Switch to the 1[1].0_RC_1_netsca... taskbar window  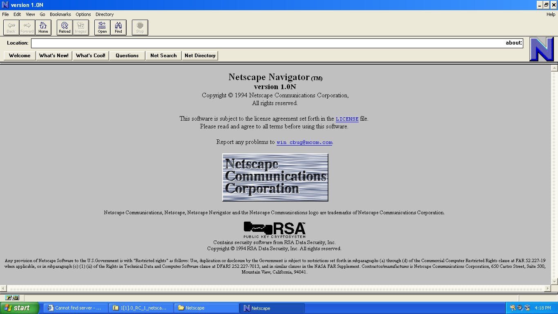tap(141, 308)
